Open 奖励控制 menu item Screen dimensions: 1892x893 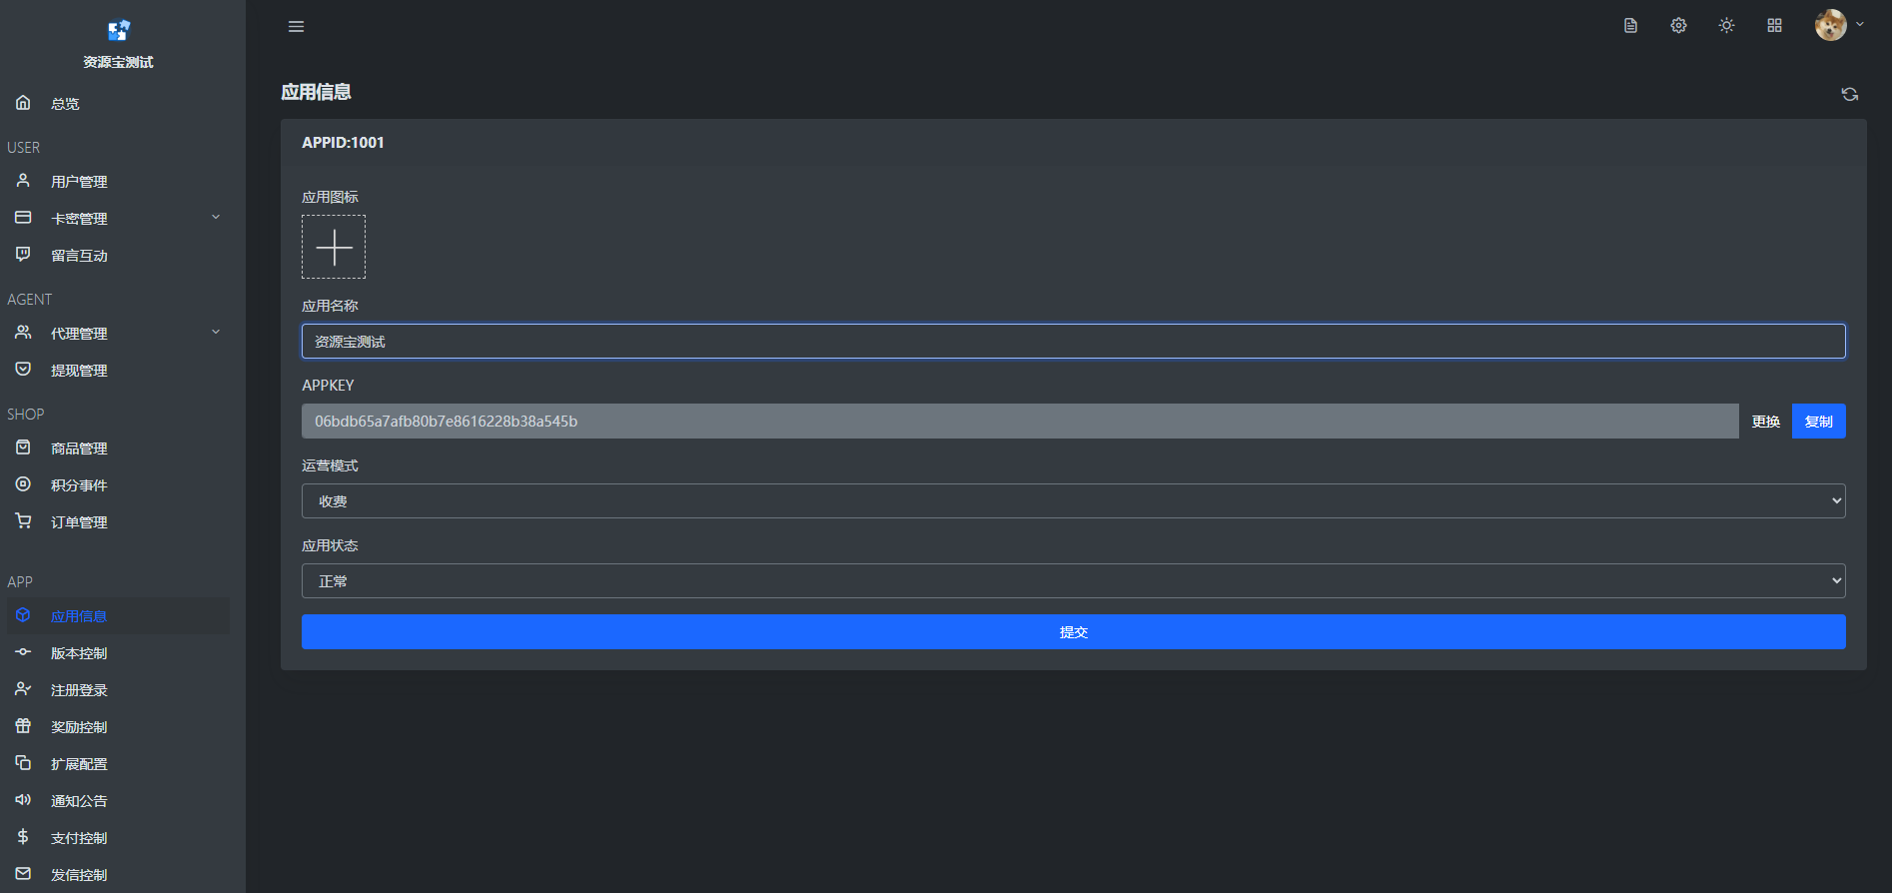tap(118, 726)
